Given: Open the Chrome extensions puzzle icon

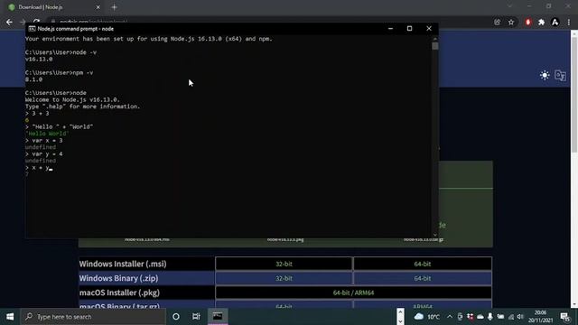Looking at the screenshot, I should click(541, 22).
